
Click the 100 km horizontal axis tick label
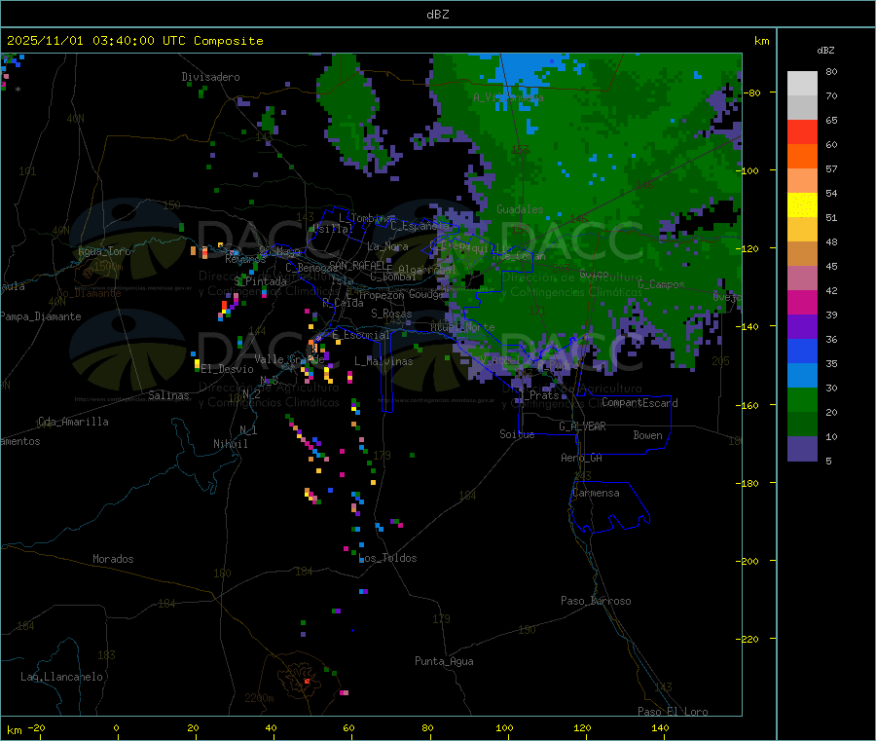[504, 727]
